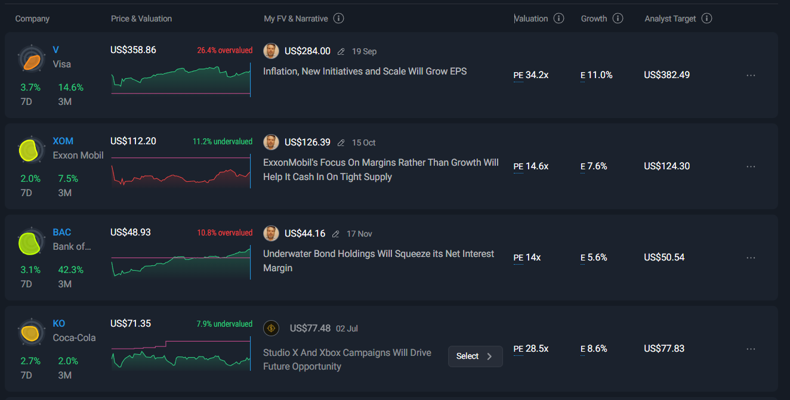Click the Exxon Mobil snowflake chart icon

31,150
